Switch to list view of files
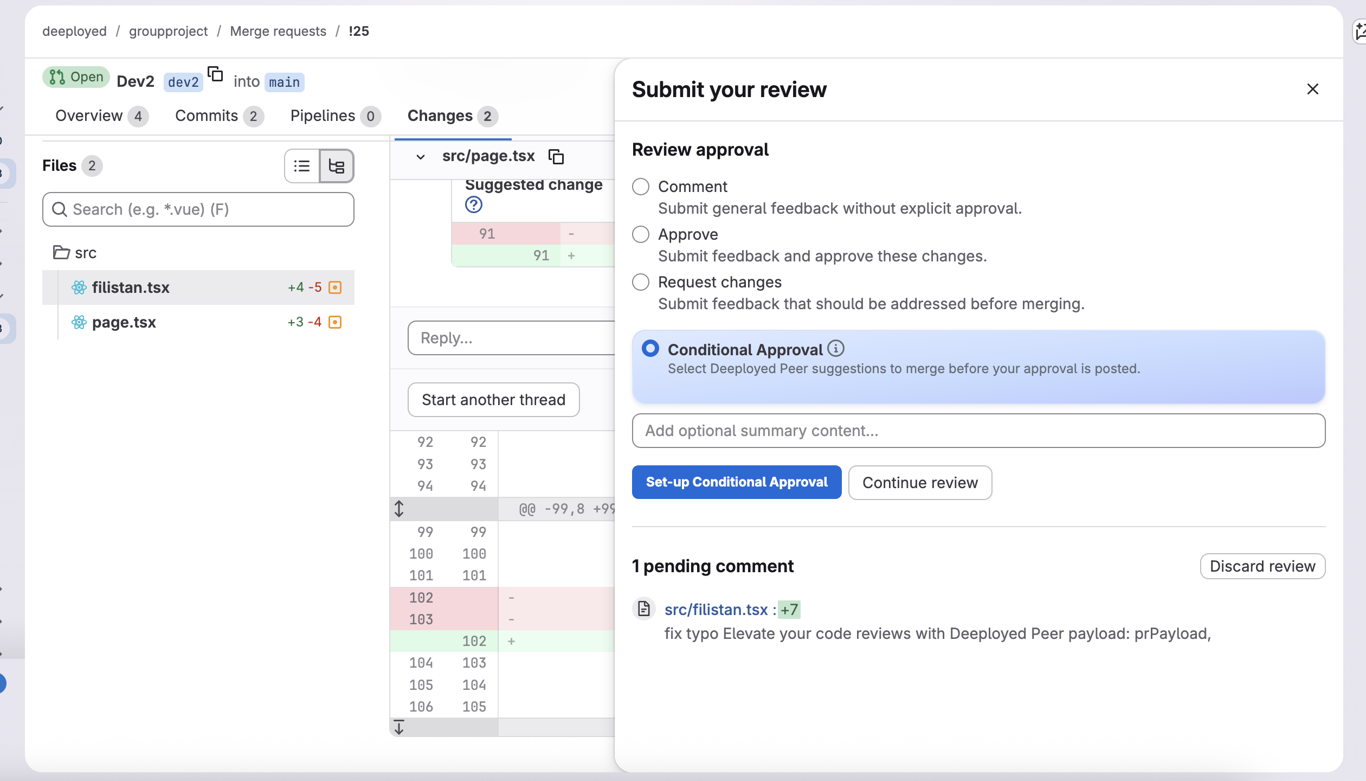Screen dimensions: 1366x781 [302, 166]
